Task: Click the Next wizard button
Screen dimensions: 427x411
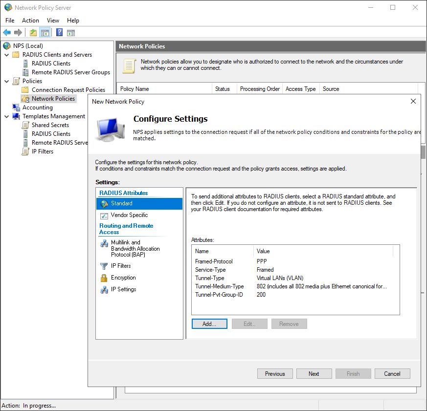Action: (314, 374)
